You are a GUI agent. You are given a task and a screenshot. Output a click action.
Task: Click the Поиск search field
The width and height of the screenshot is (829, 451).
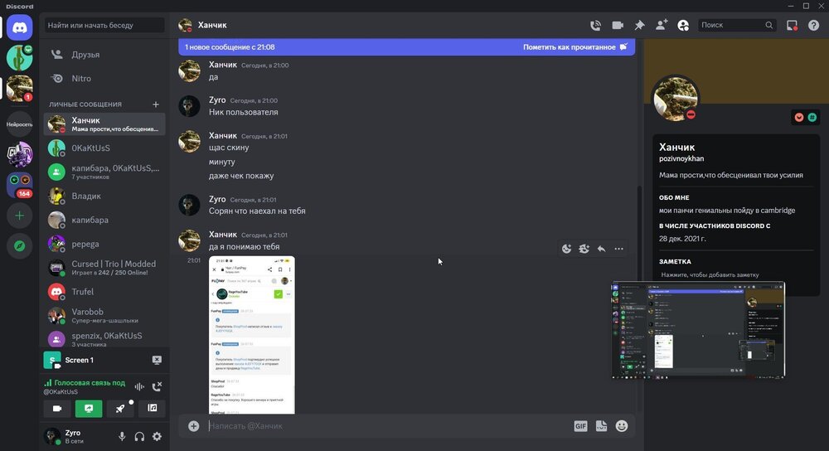click(737, 25)
